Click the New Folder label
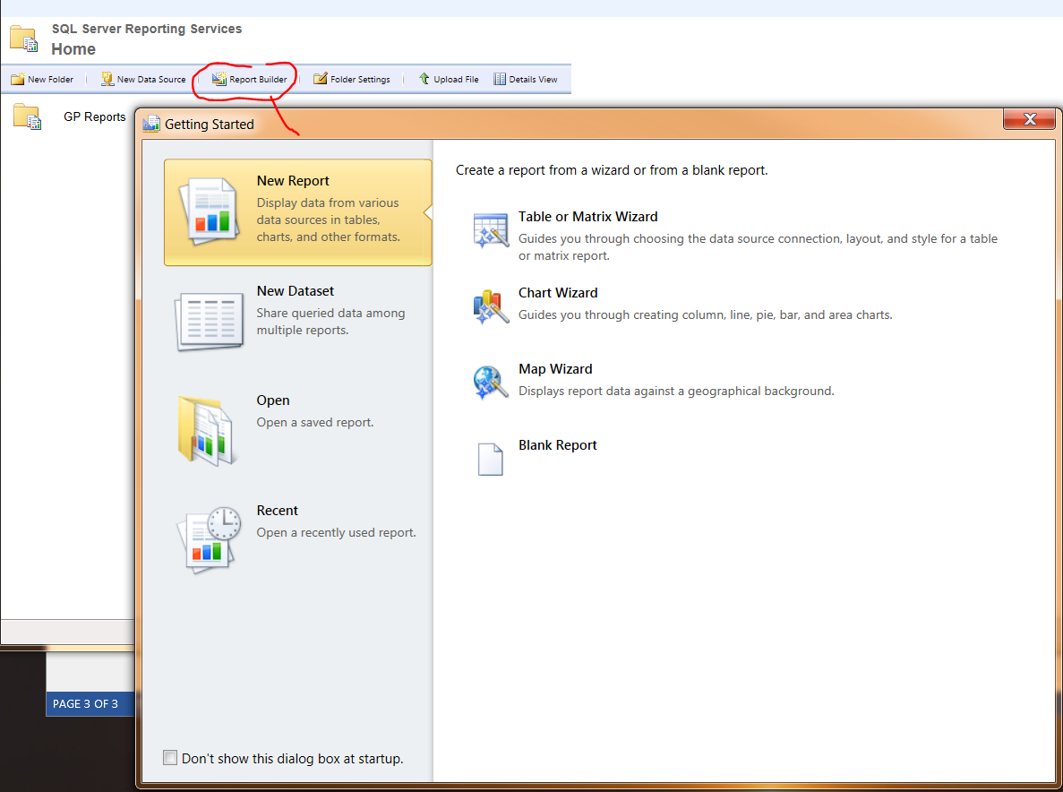Screen dimensions: 1063x792 click(x=51, y=80)
